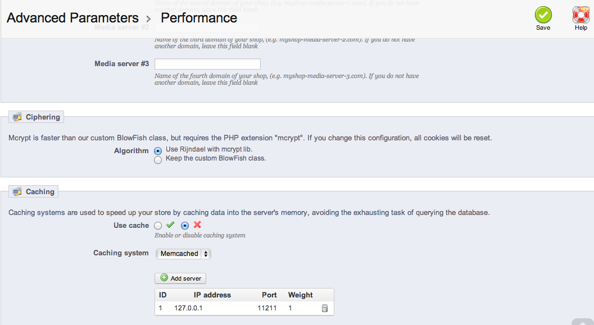Click the Advanced Parameters breadcrumb
The image size is (594, 325).
(72, 18)
